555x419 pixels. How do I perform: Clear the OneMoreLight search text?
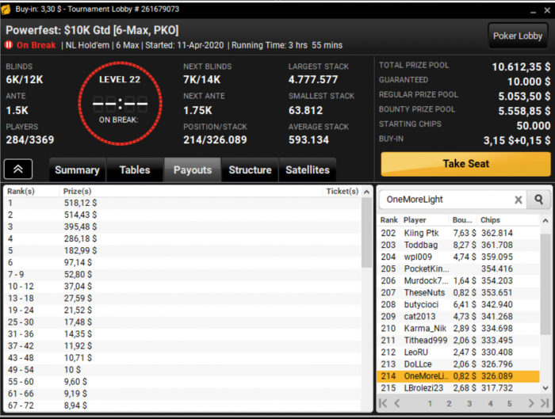point(519,200)
